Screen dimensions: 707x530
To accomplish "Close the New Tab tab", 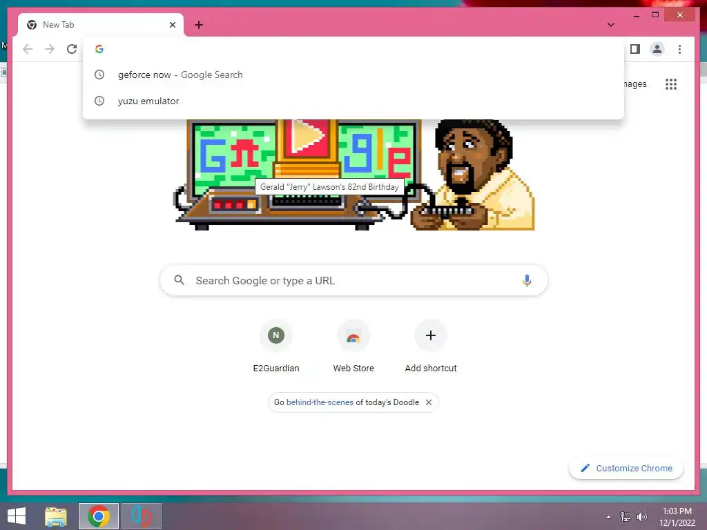I will click(x=172, y=25).
